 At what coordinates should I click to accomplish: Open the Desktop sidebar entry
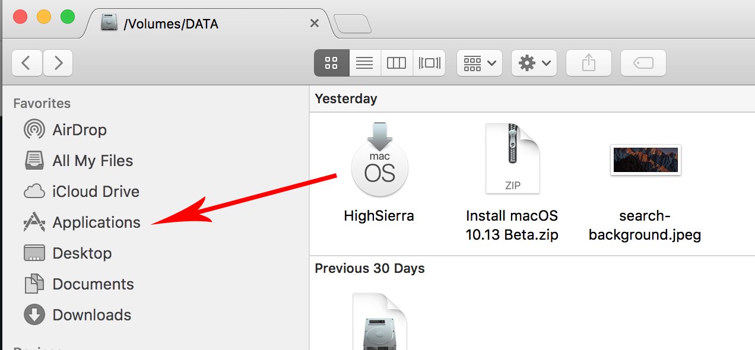[81, 253]
